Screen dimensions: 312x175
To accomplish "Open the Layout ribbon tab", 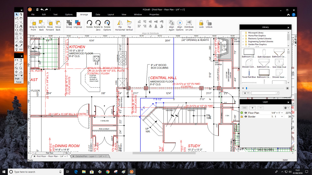I will [x=111, y=15].
